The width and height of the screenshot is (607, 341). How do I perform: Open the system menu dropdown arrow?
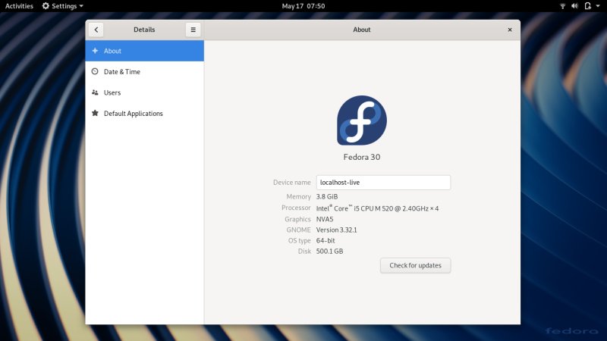click(x=598, y=6)
